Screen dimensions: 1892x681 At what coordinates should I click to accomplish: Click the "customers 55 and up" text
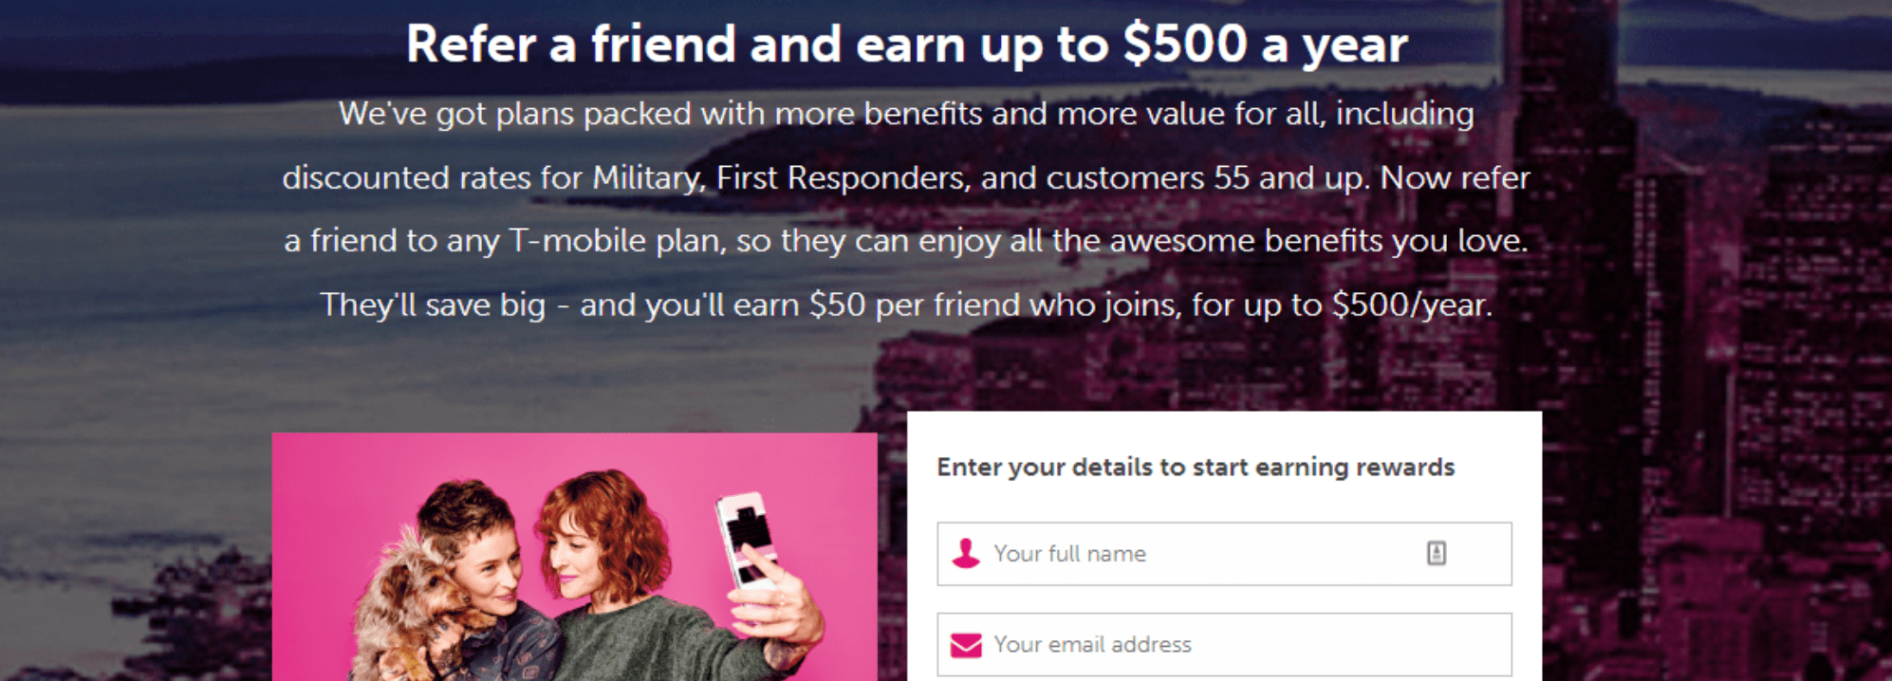point(1207,177)
